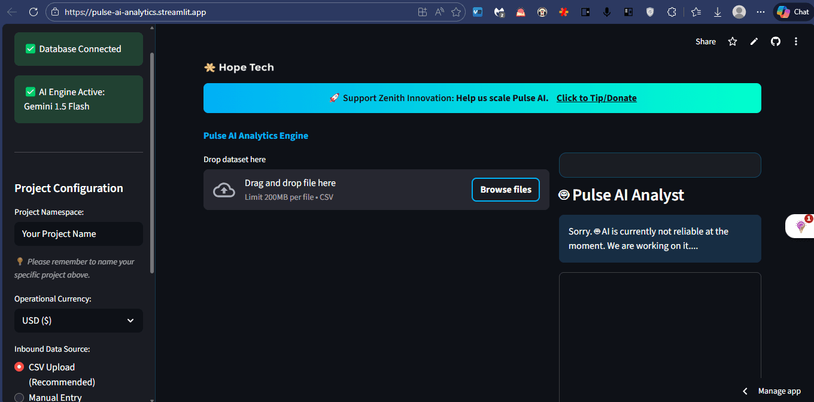Open the microphone extension icon

(x=607, y=12)
